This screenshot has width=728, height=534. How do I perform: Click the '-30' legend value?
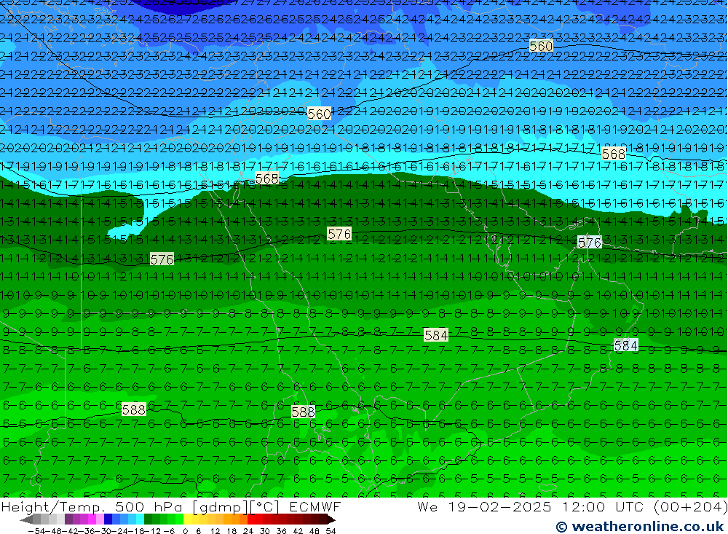click(x=103, y=531)
